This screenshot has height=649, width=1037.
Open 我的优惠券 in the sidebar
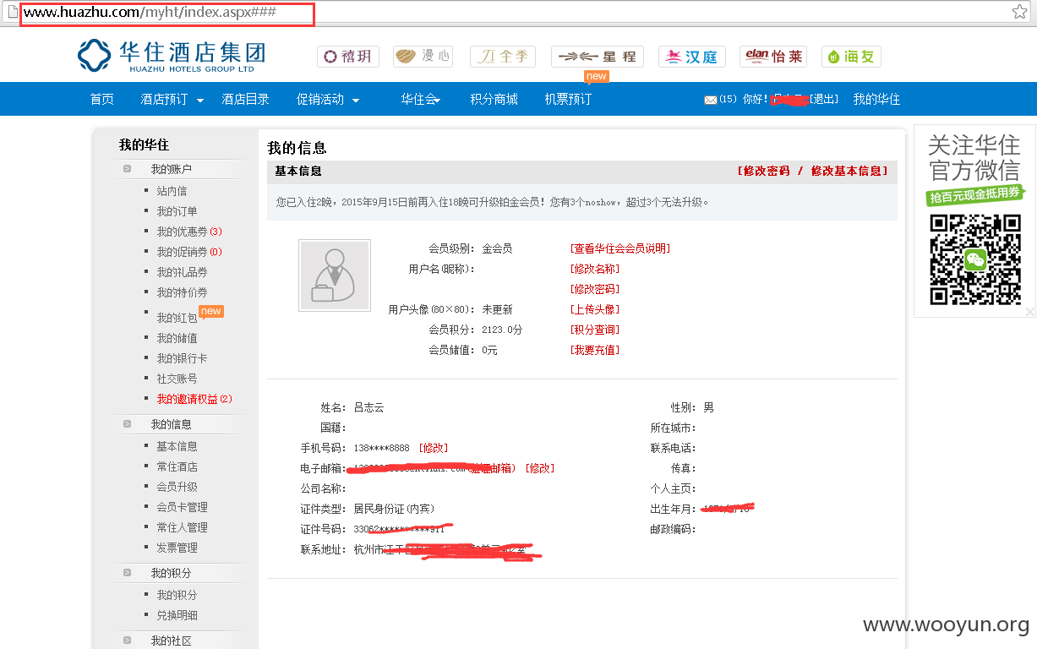(189, 232)
